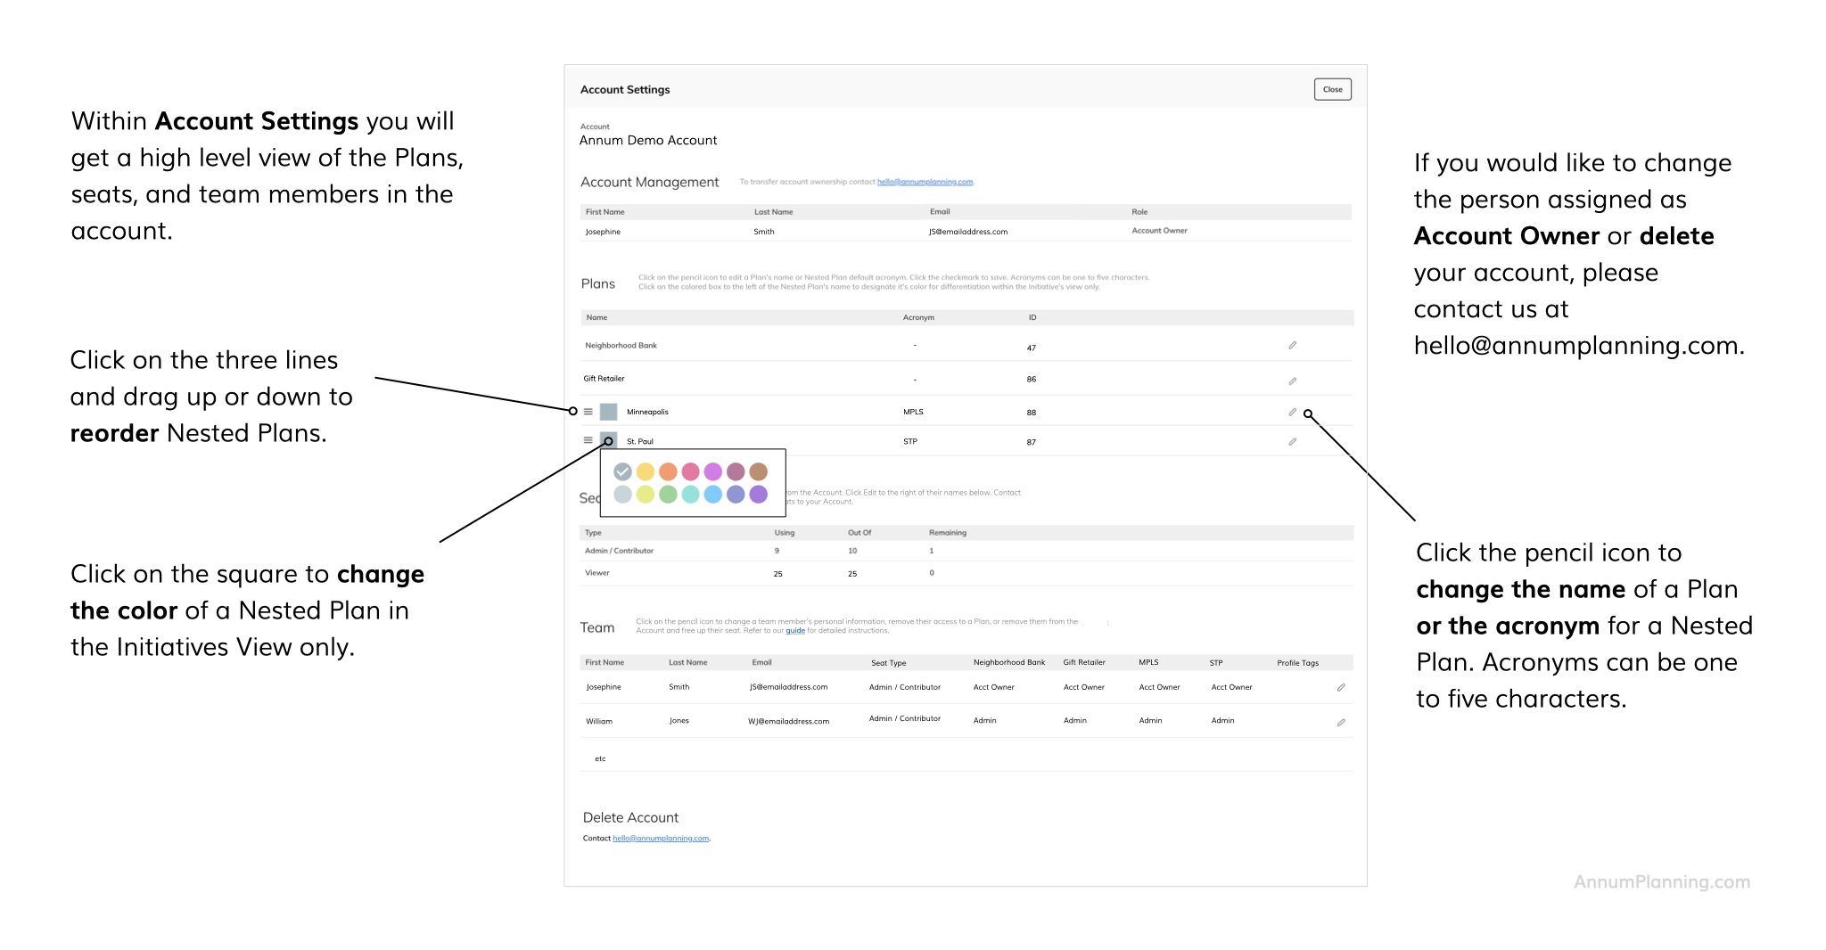
Task: Close the Account Settings panel
Action: click(x=1332, y=89)
